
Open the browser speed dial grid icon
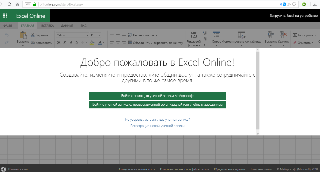pos(17,4)
